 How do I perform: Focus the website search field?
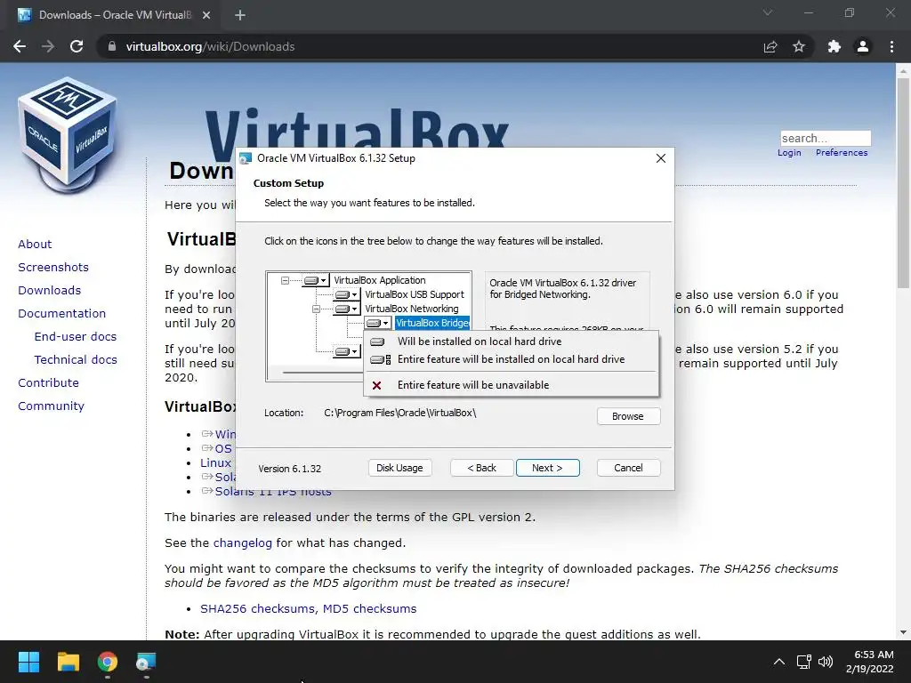coord(826,138)
